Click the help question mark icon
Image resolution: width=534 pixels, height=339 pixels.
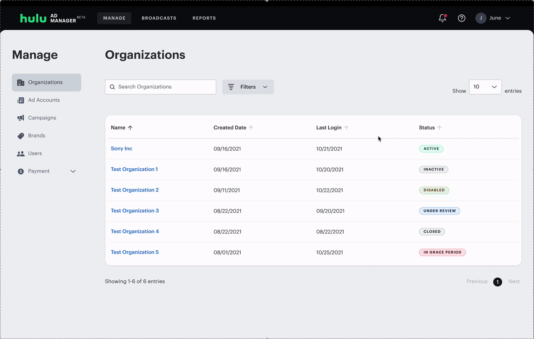[x=461, y=18]
